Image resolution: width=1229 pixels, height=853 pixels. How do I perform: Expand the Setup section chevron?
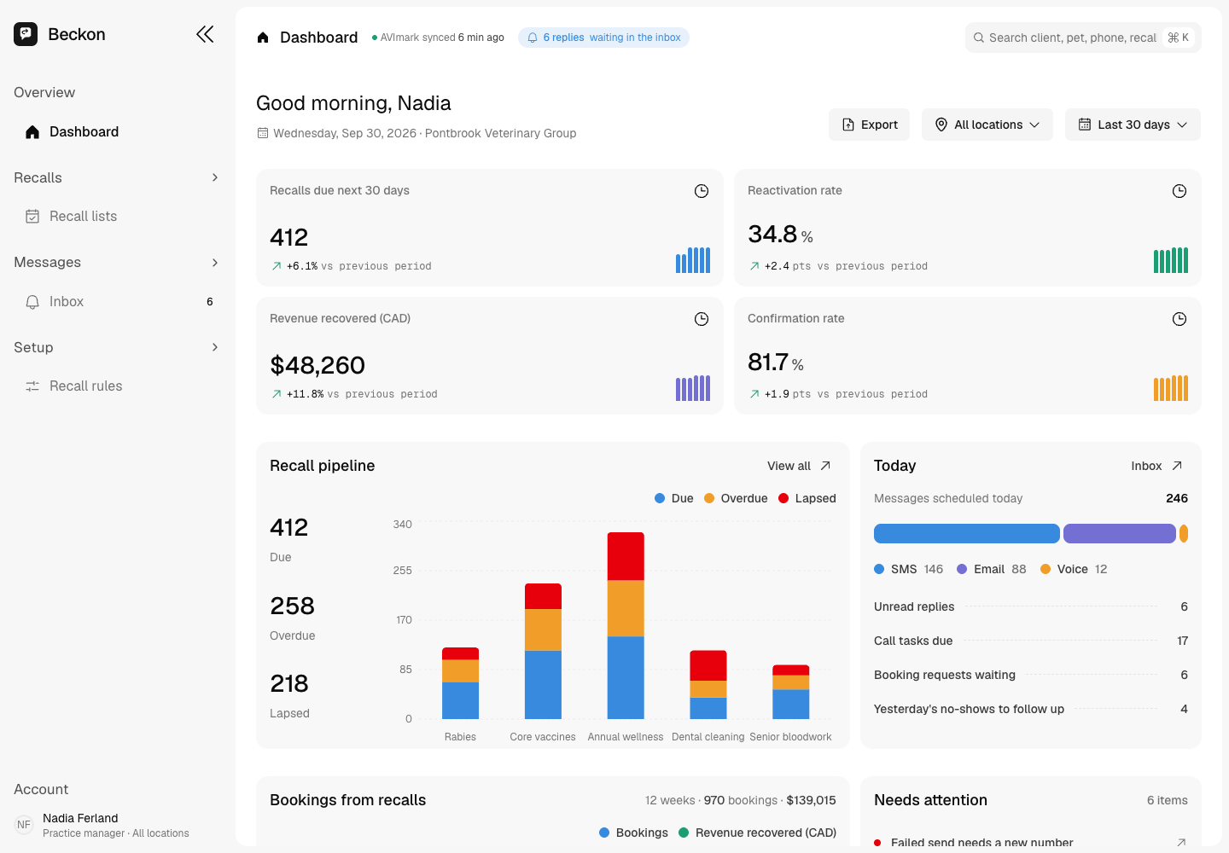[215, 347]
